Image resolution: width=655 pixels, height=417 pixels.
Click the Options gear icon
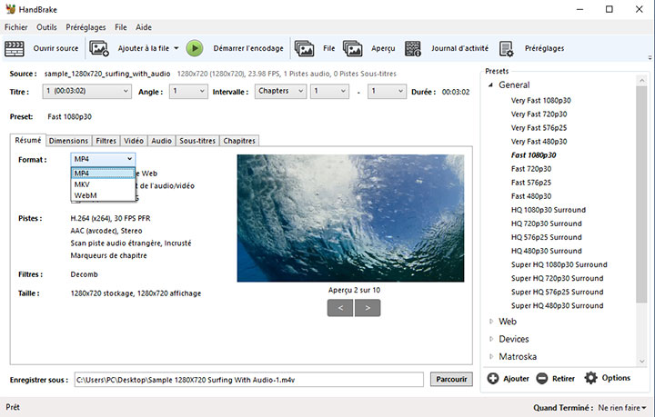click(x=590, y=378)
